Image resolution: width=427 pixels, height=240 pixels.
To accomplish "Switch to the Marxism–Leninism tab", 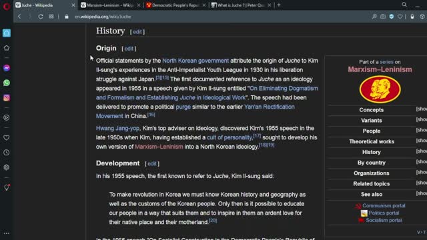I will point(111,5).
